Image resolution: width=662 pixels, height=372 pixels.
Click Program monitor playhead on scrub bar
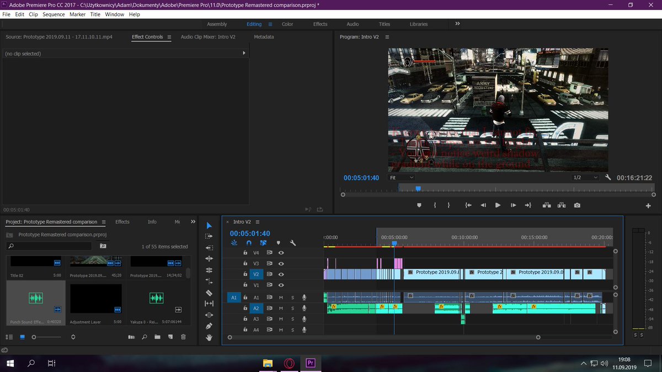coord(418,188)
